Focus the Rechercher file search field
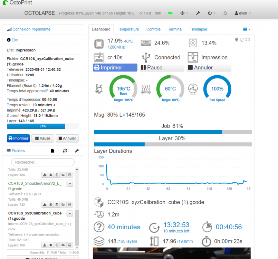Viewport: 278px width, 259px height. point(43,162)
